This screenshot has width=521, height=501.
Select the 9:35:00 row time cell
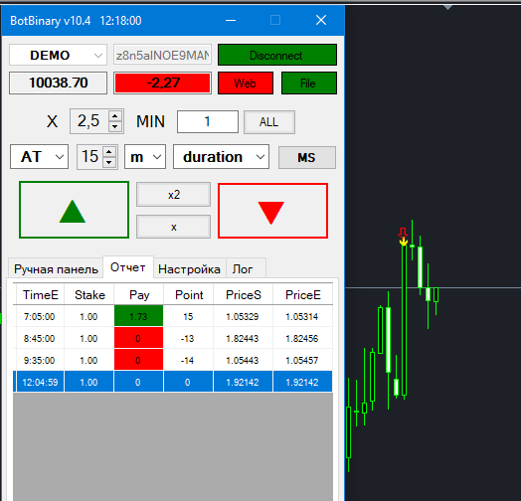pyautogui.click(x=39, y=360)
